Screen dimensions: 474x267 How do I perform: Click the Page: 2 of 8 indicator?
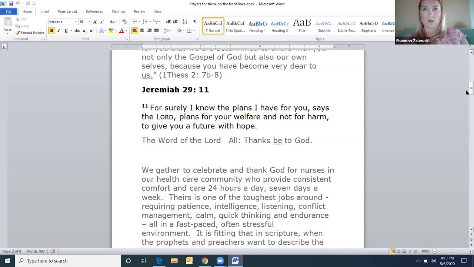click(x=12, y=251)
